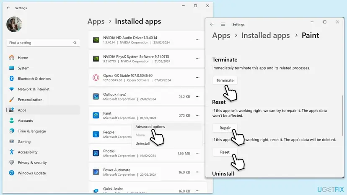Click the Power Automate app icon
347x195 pixels.
click(96, 172)
